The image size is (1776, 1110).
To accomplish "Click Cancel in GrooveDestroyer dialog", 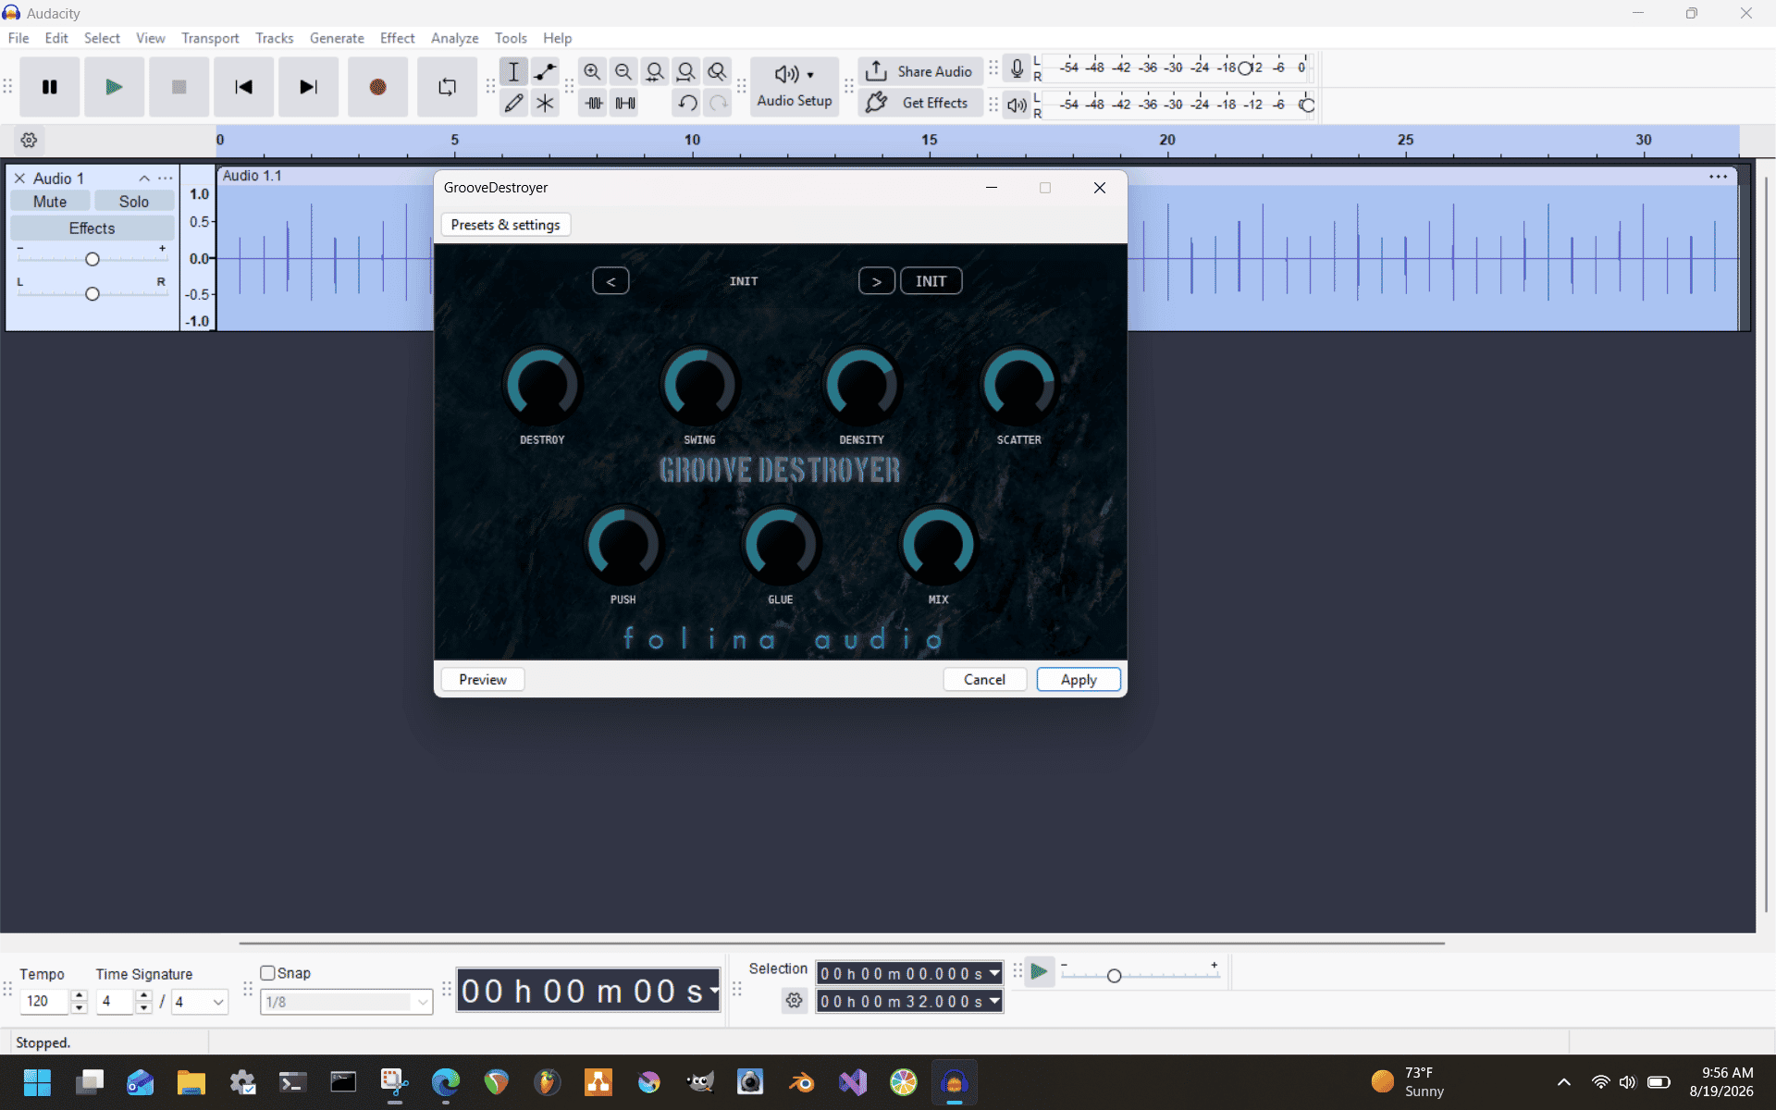I will click(x=984, y=679).
